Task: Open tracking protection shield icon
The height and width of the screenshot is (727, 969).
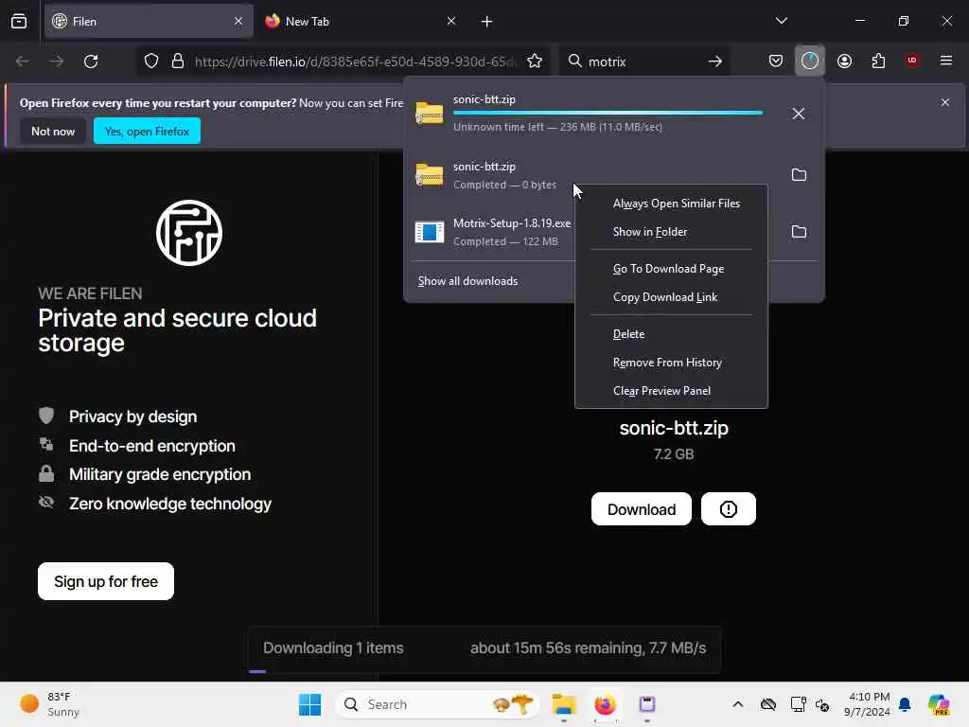Action: pyautogui.click(x=151, y=62)
